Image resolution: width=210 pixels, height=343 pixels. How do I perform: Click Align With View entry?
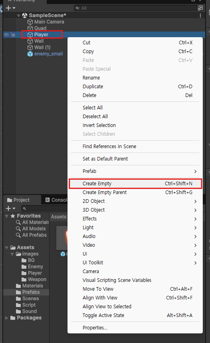pyautogui.click(x=135, y=298)
